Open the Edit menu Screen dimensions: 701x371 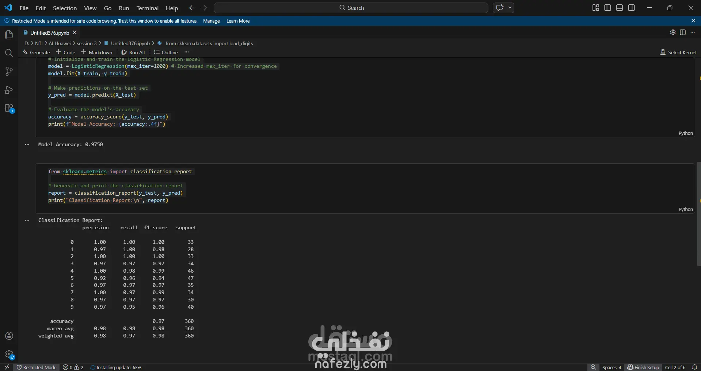[x=41, y=8]
